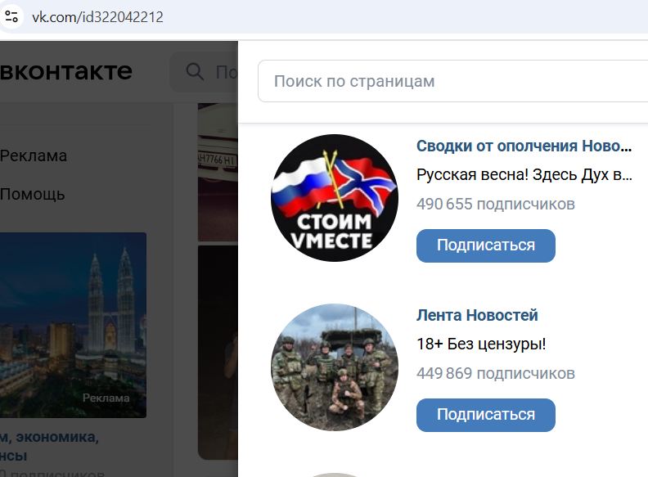Open Сводки от ополчения Ново... group link
Screen dimensions: 648x477
coord(524,146)
